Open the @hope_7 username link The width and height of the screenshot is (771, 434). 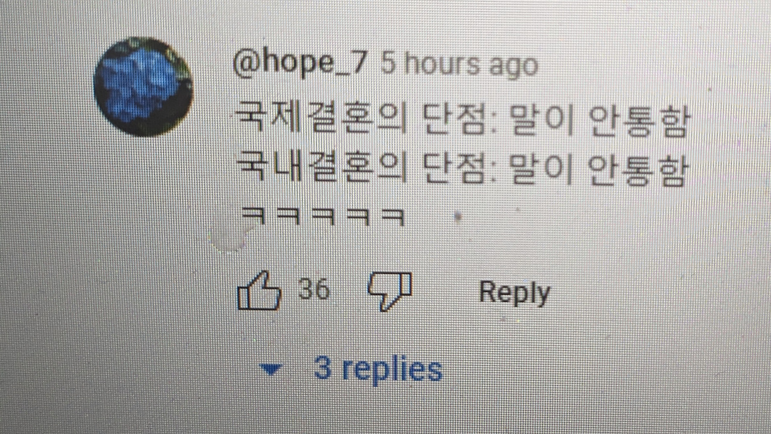click(299, 64)
